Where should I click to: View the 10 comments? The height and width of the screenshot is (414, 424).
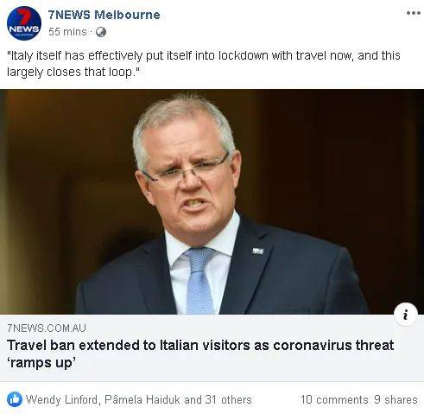tap(334, 400)
